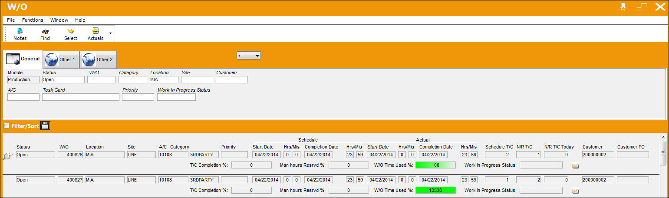669x198 pixels.
Task: Click the Priority field in row 400827
Action: (x=234, y=180)
